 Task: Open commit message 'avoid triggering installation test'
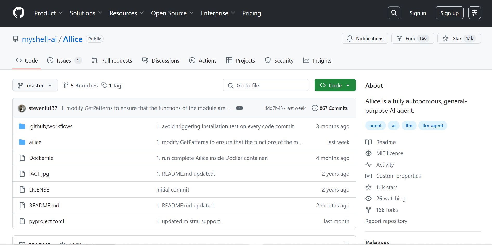pyautogui.click(x=225, y=126)
